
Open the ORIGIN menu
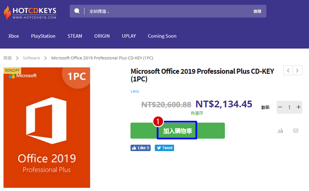coord(102,36)
